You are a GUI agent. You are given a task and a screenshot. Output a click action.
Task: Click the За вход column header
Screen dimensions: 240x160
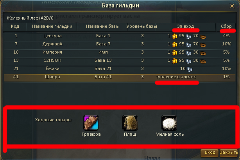(x=186, y=27)
